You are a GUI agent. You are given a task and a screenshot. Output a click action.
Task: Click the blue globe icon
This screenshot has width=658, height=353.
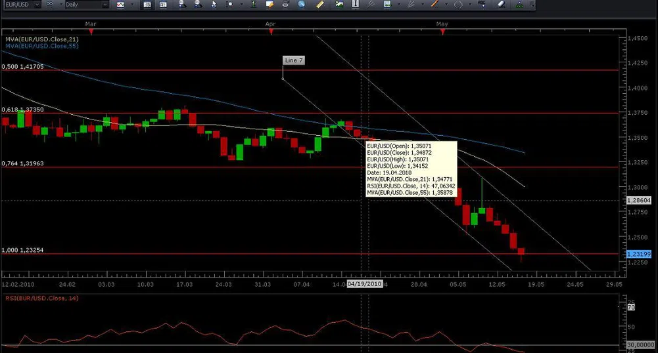[302, 4]
